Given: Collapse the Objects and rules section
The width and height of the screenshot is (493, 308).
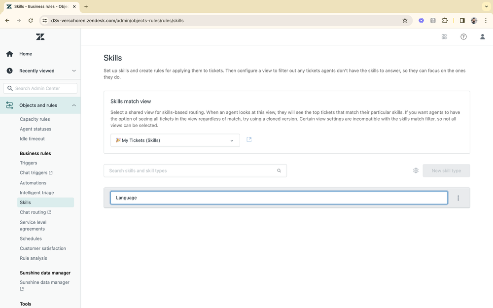Looking at the screenshot, I should [x=74, y=105].
